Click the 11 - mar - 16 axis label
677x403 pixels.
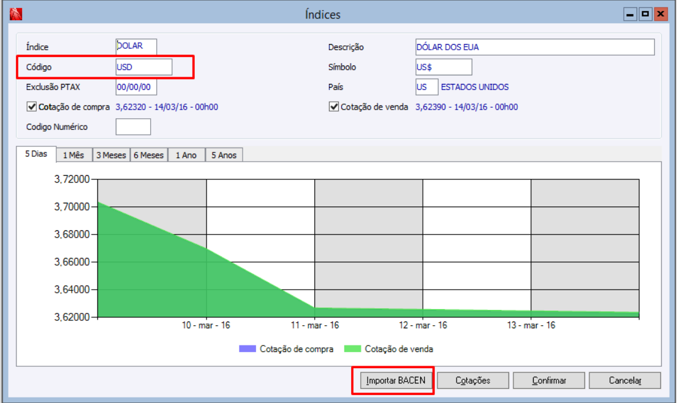tap(315, 325)
